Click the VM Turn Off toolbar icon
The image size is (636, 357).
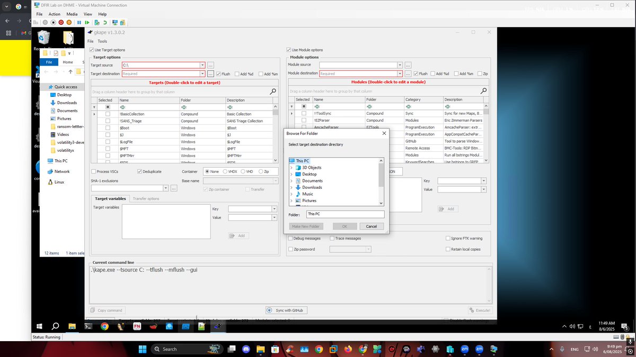pyautogui.click(x=53, y=22)
